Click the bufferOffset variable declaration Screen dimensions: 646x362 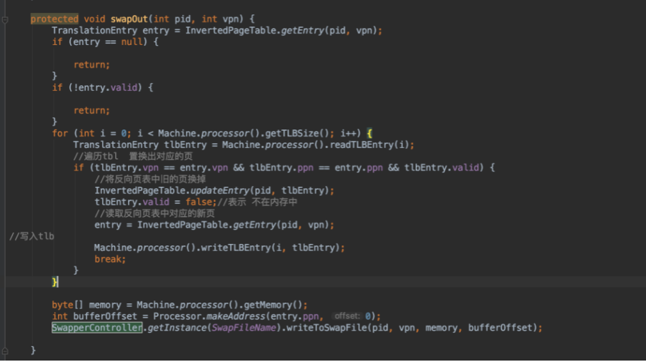[105, 316]
